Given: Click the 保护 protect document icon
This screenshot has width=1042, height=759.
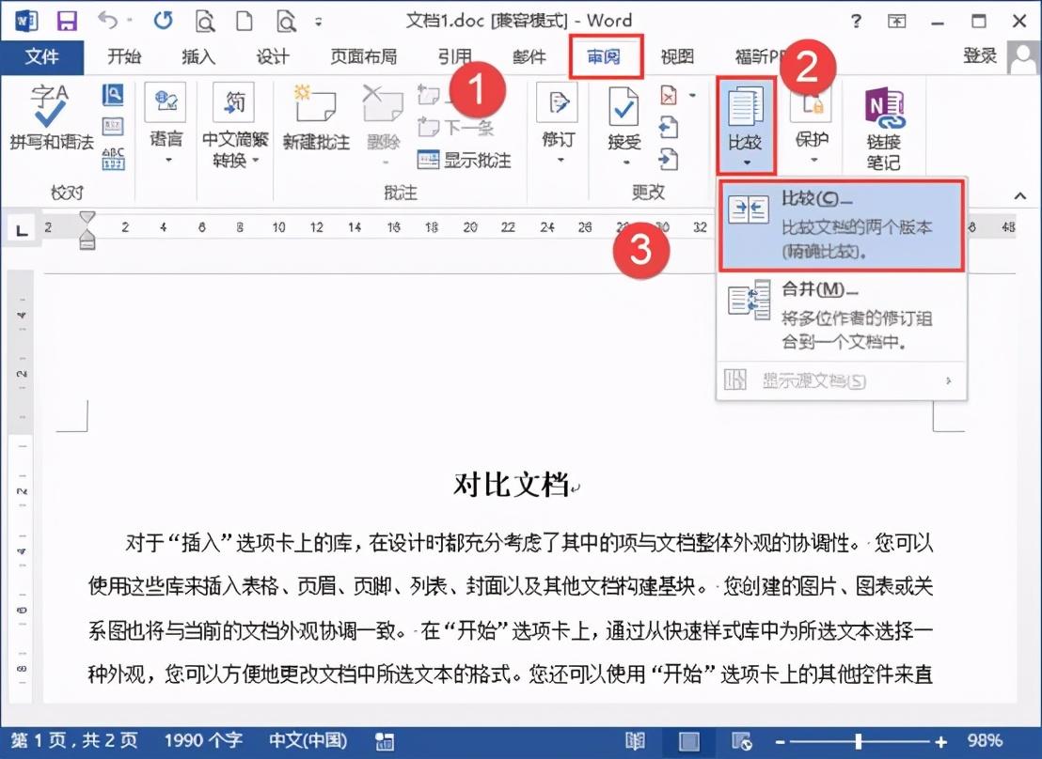Looking at the screenshot, I should pyautogui.click(x=812, y=106).
